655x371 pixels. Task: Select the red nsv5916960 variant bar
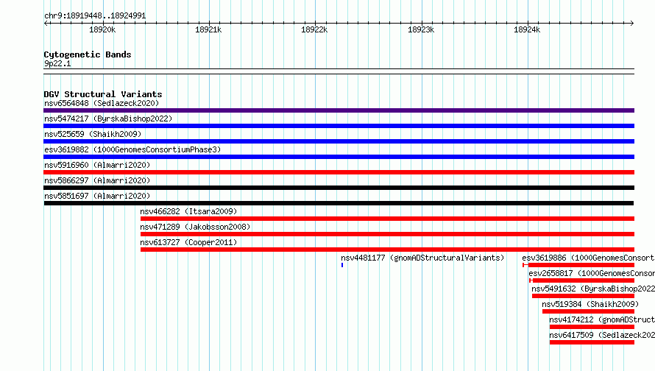[339, 172]
